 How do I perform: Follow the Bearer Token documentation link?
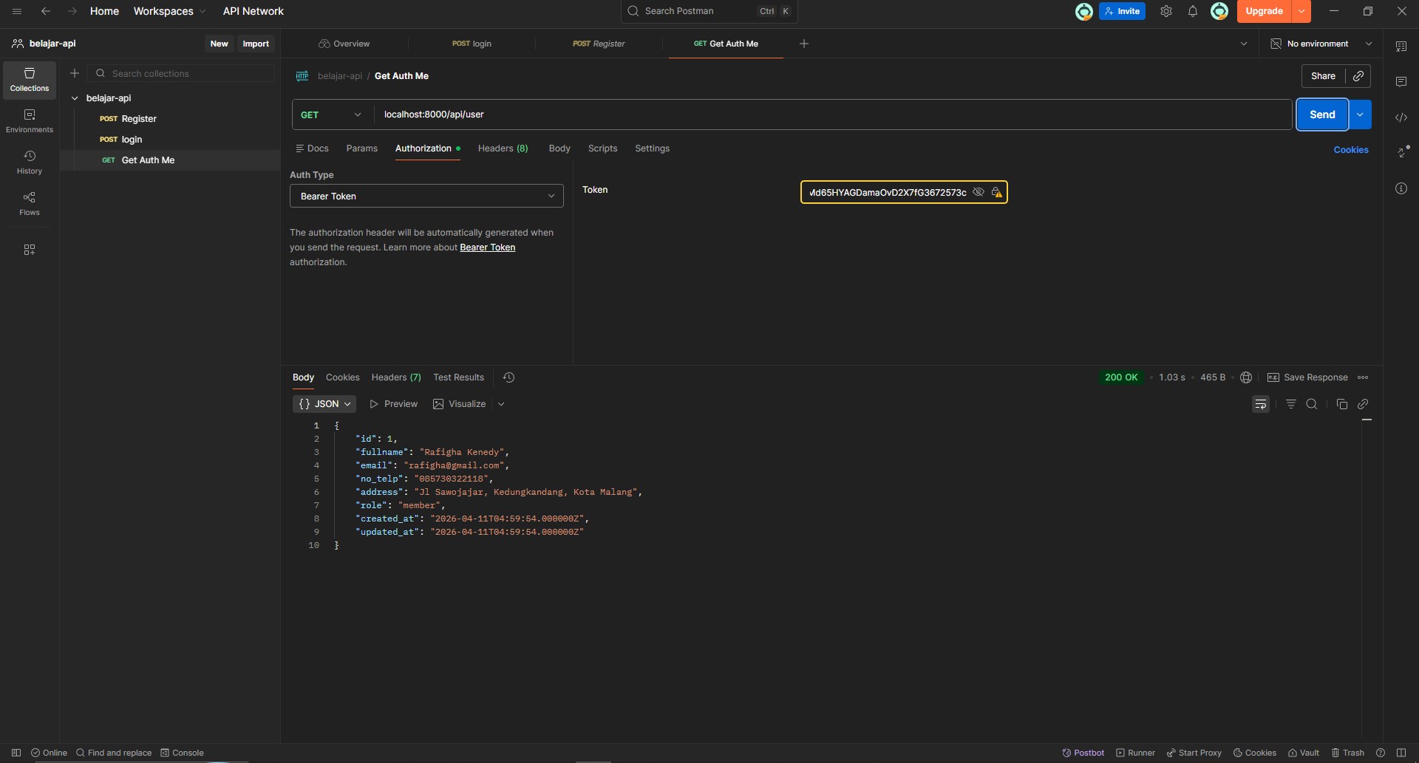click(x=487, y=247)
